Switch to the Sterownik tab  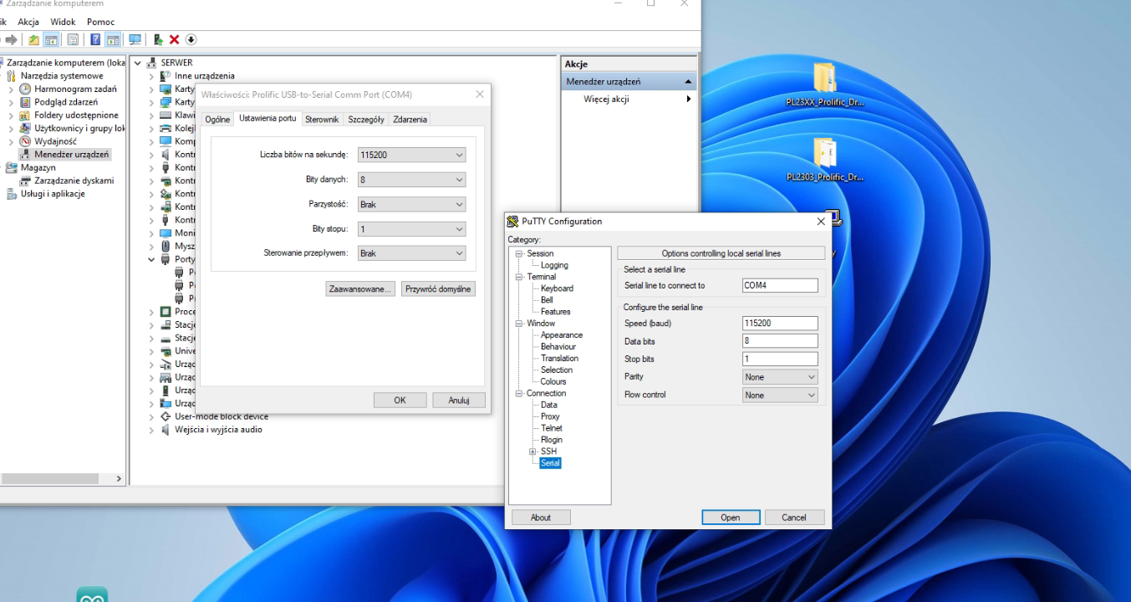point(322,120)
